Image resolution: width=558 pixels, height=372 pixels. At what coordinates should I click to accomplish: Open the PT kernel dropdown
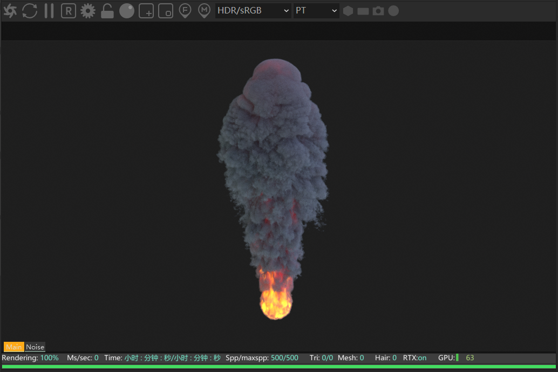tap(316, 10)
